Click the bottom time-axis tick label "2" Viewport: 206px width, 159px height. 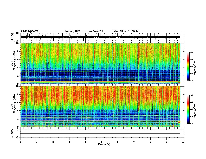click(x=53, y=142)
